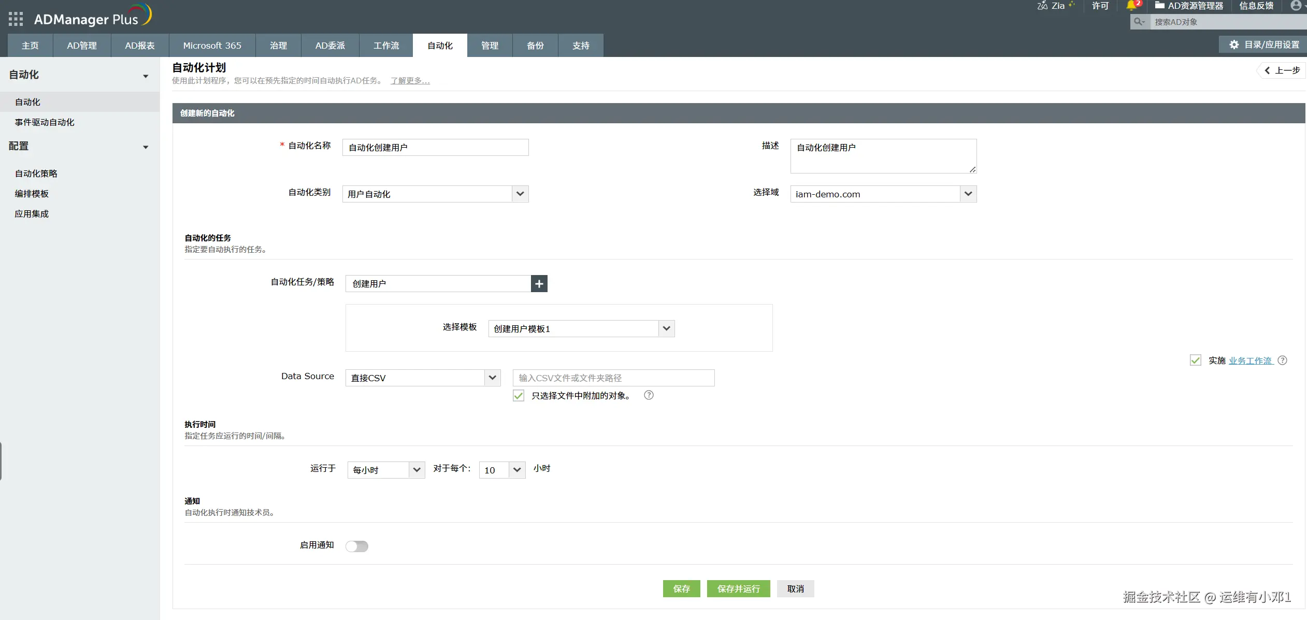Collapse the 配置 sidebar section
The width and height of the screenshot is (1307, 620).
click(x=146, y=147)
